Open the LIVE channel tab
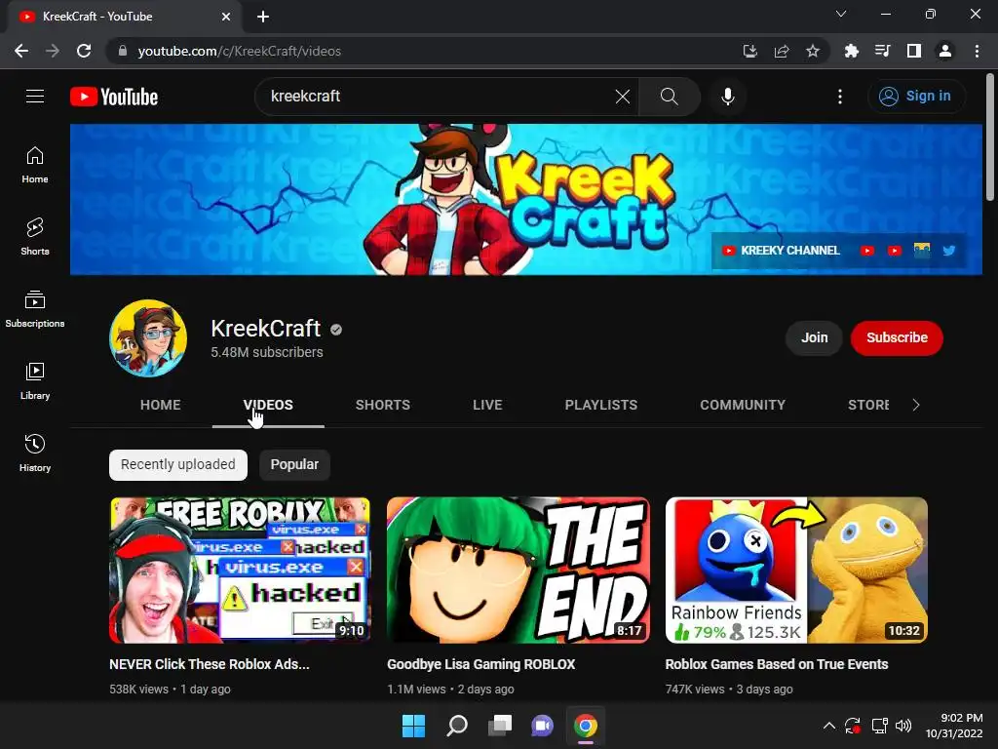This screenshot has width=998, height=749. point(487,405)
